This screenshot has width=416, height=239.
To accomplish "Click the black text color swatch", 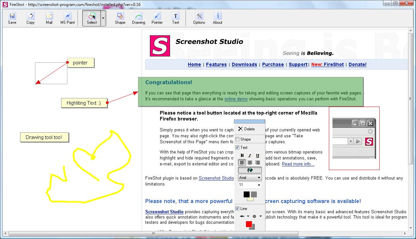I will (x=247, y=194).
